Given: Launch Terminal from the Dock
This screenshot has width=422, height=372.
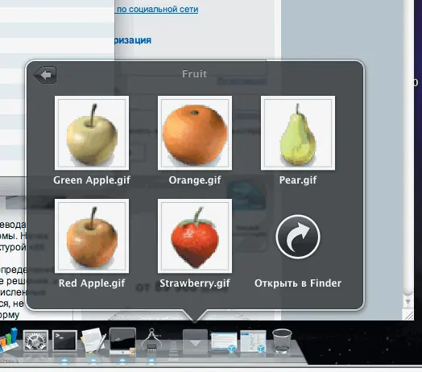Looking at the screenshot, I should click(x=64, y=341).
